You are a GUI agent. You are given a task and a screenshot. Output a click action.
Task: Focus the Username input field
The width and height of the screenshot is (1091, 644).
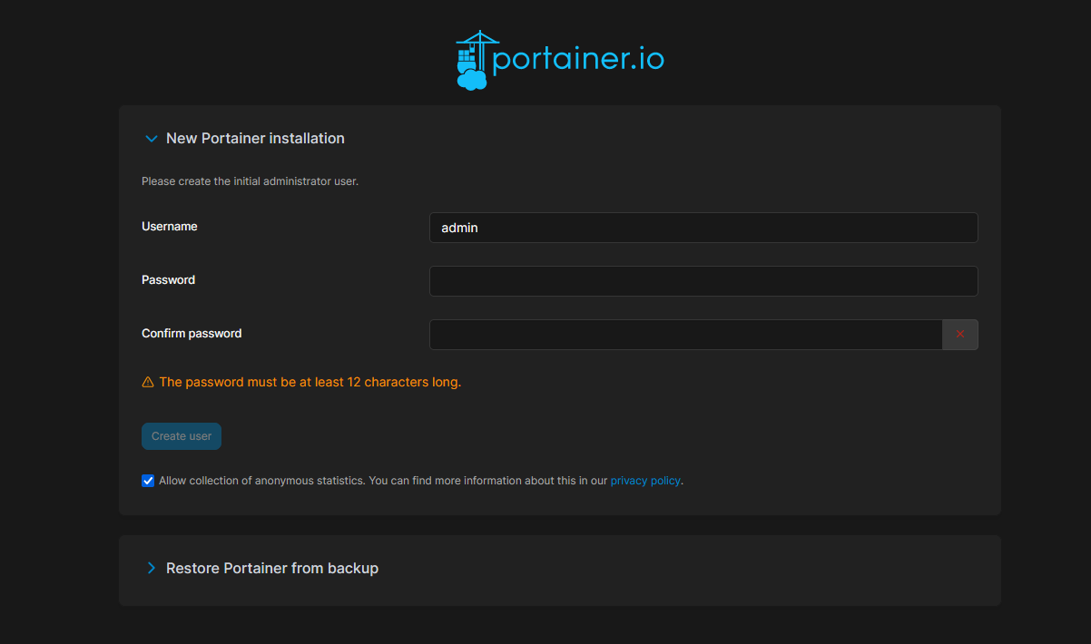703,228
